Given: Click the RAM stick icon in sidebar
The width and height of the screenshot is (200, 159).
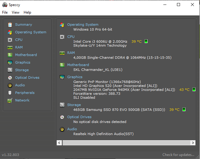Looking at the screenshot, I should tap(10, 48).
